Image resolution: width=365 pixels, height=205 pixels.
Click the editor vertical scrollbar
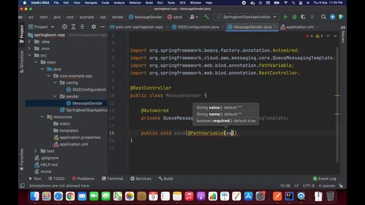point(337,105)
